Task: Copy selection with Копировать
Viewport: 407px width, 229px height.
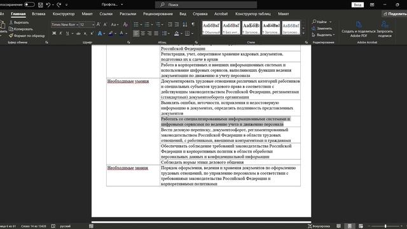Action: (21, 29)
